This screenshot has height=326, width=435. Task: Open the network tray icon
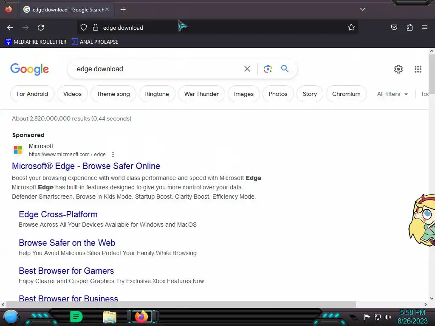378,317
